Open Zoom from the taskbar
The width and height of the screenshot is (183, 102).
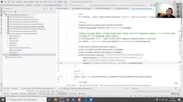point(91,99)
